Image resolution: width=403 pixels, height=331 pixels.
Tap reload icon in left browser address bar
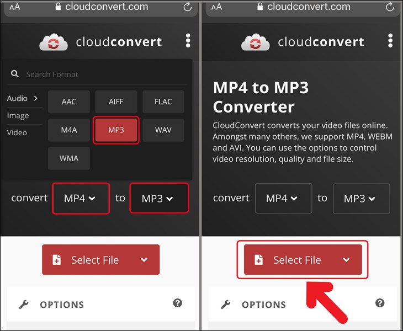click(187, 7)
